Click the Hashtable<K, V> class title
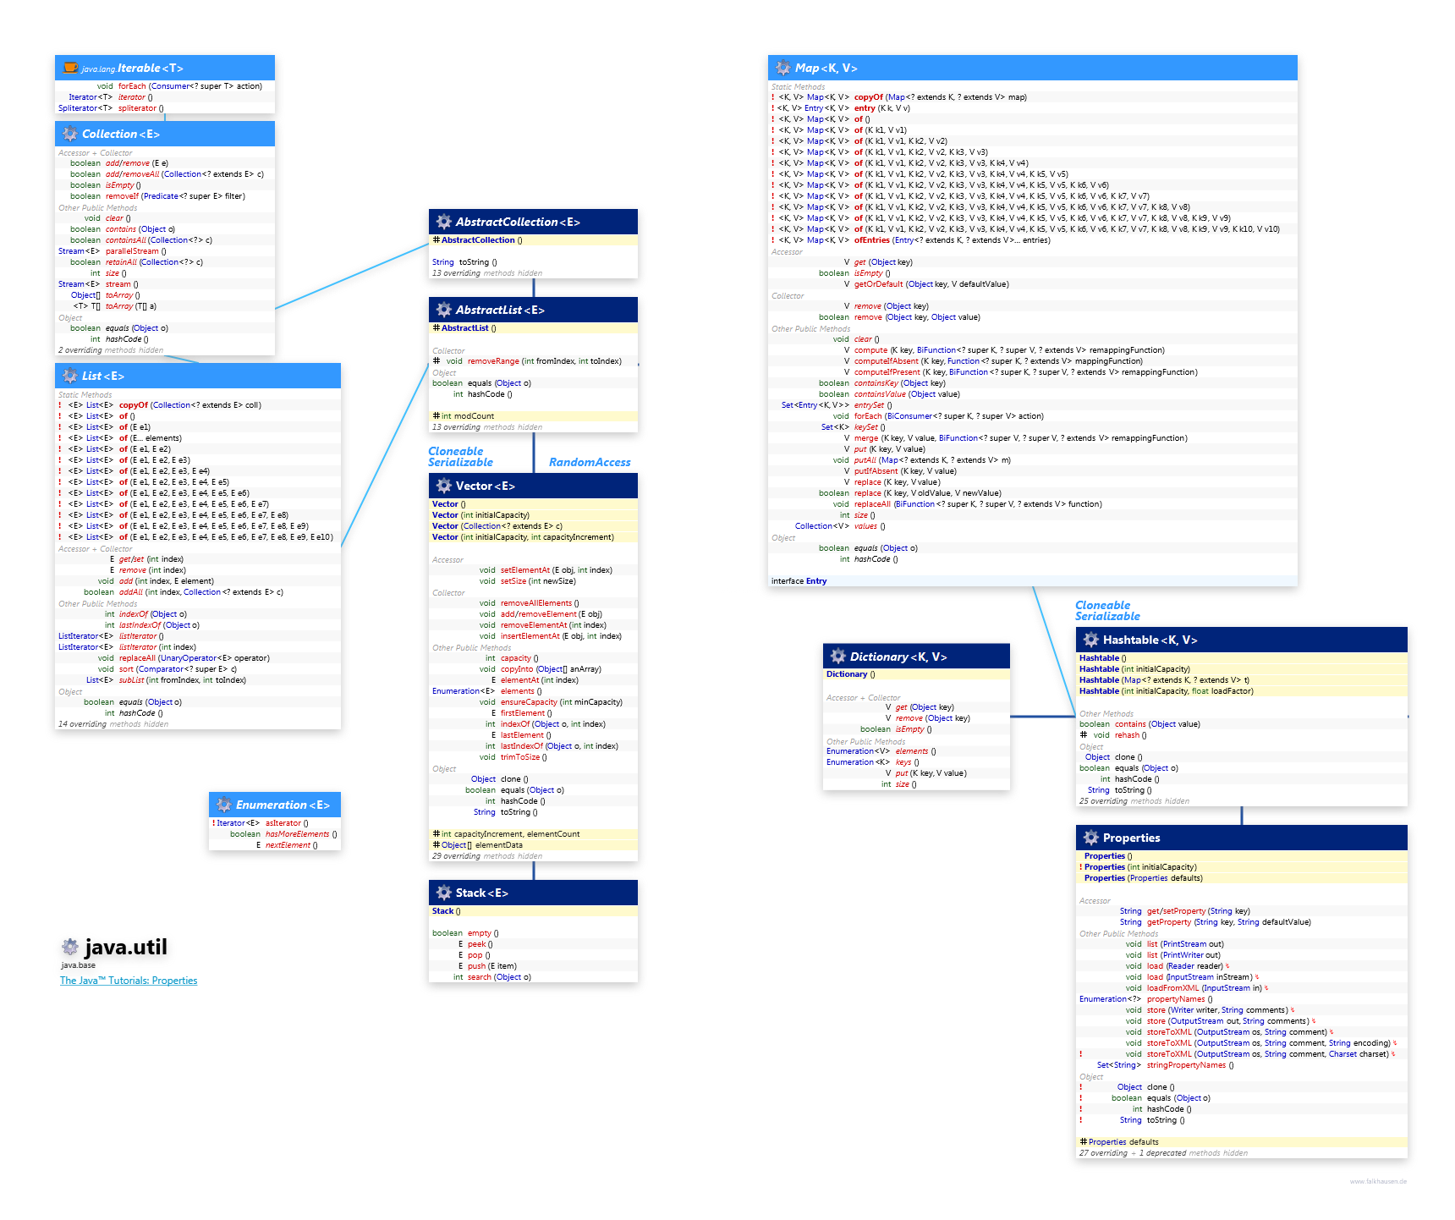The height and width of the screenshot is (1220, 1455). click(x=1150, y=640)
